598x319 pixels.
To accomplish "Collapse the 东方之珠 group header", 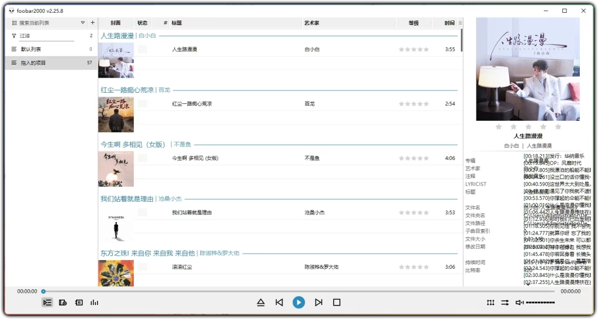I will (279, 253).
